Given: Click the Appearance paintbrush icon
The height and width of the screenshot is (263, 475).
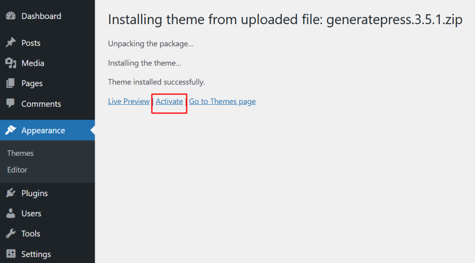Looking at the screenshot, I should click(x=10, y=130).
